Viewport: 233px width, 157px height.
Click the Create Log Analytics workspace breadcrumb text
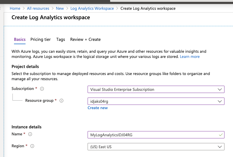tap(148, 9)
